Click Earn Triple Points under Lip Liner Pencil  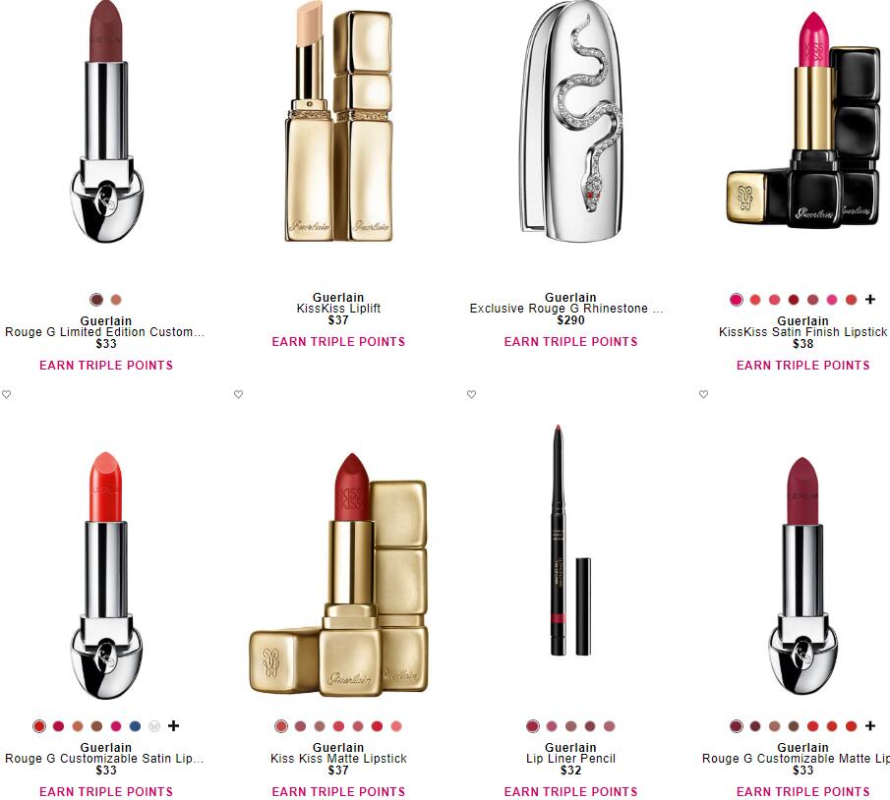[x=570, y=791]
